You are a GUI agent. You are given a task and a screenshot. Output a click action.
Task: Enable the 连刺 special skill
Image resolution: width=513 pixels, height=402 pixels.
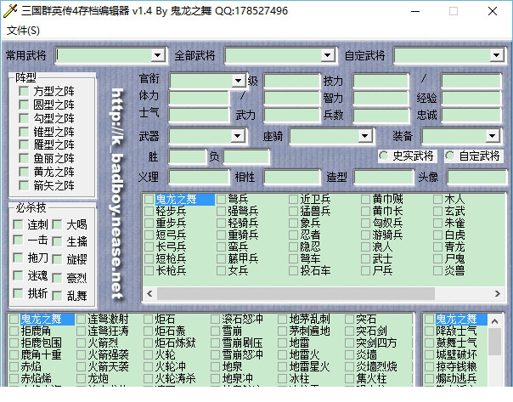18,224
